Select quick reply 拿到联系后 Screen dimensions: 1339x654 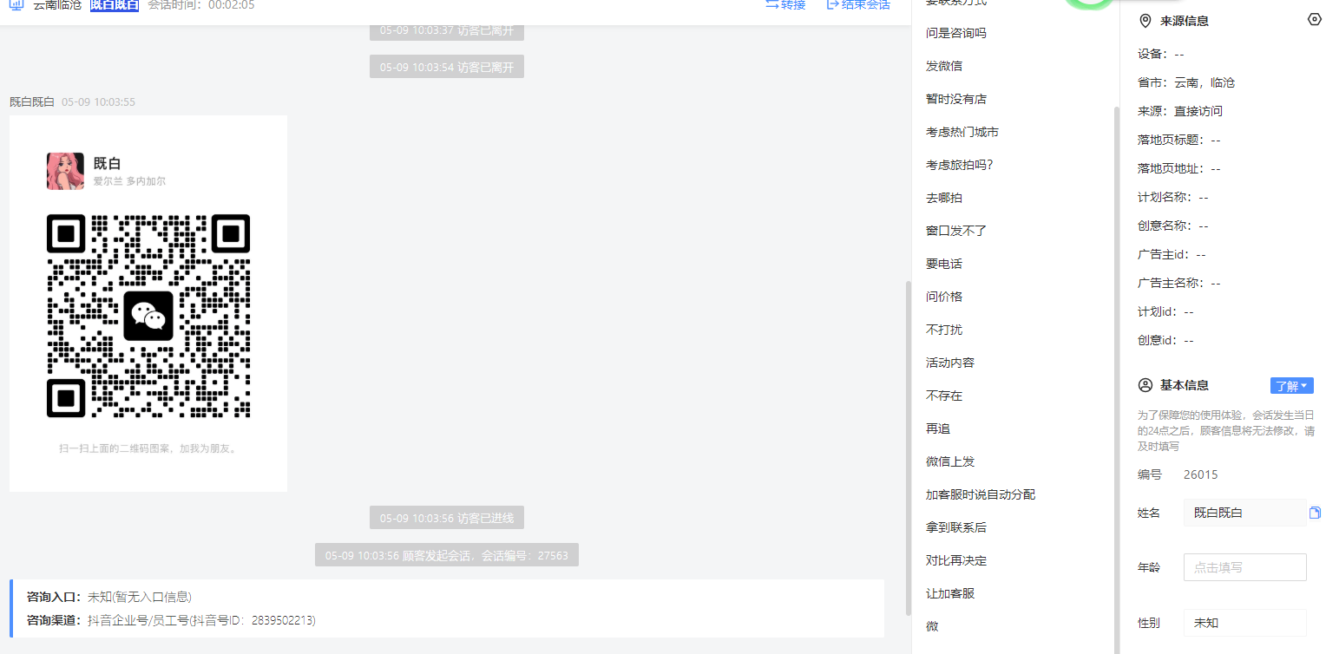956,527
